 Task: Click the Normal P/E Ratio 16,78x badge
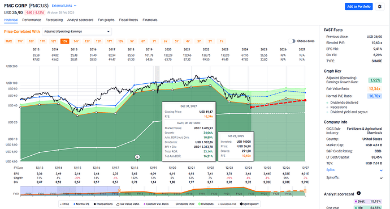coord(375,96)
